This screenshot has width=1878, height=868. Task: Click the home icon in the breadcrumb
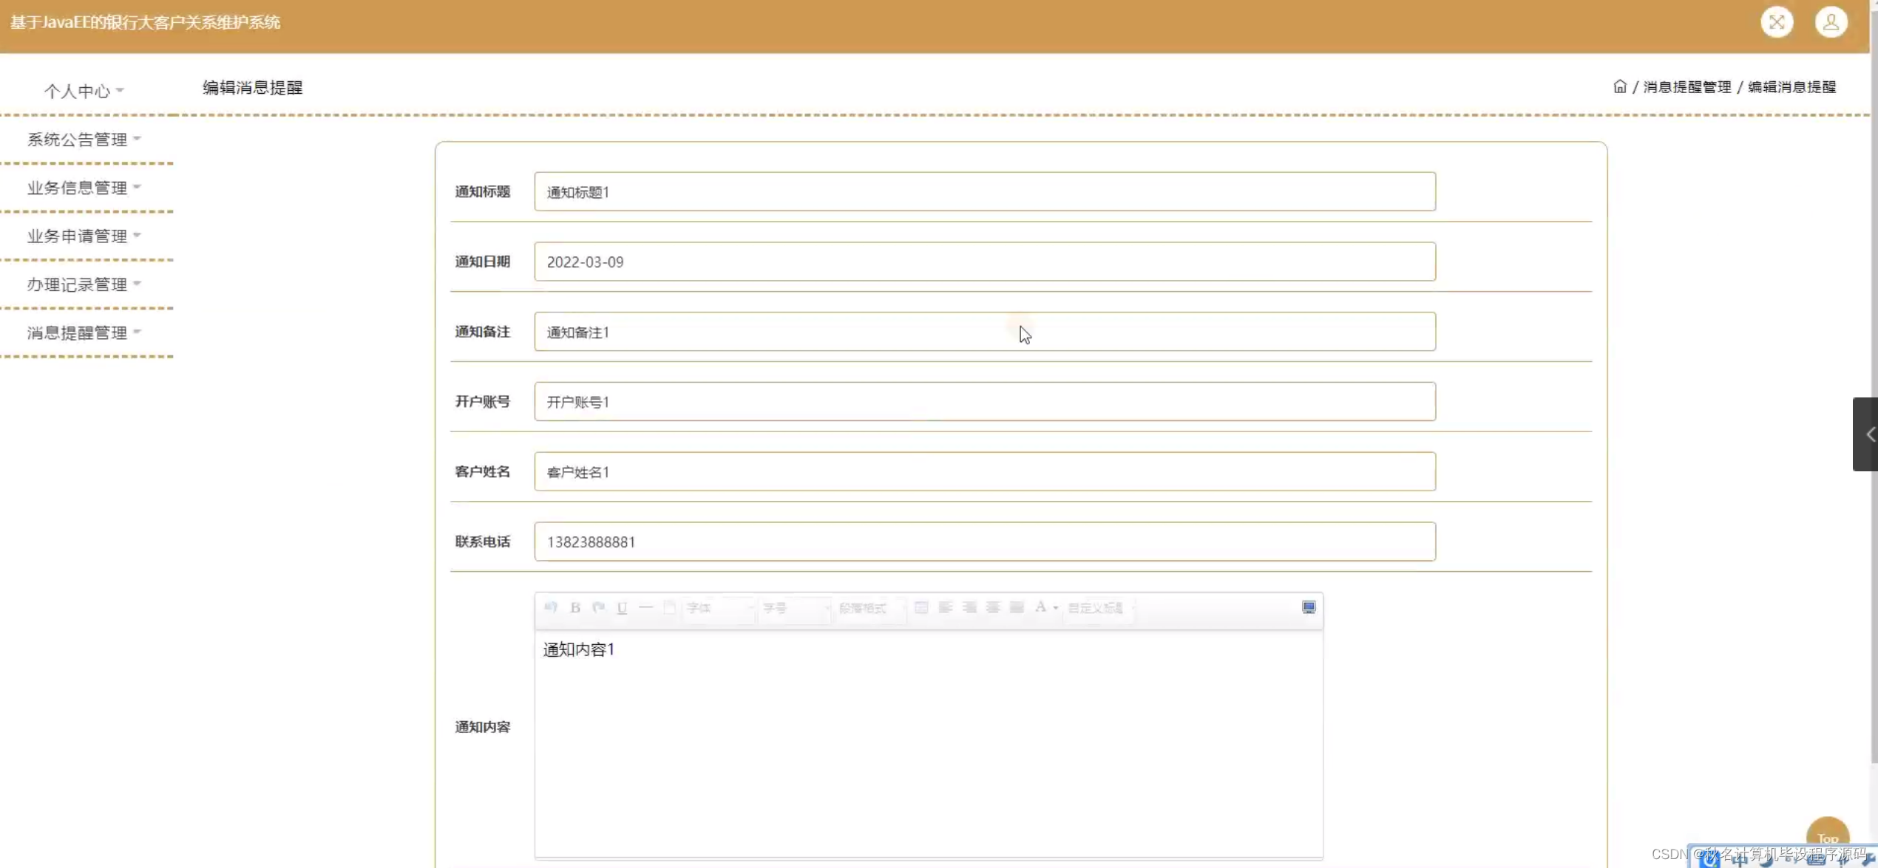click(x=1619, y=86)
